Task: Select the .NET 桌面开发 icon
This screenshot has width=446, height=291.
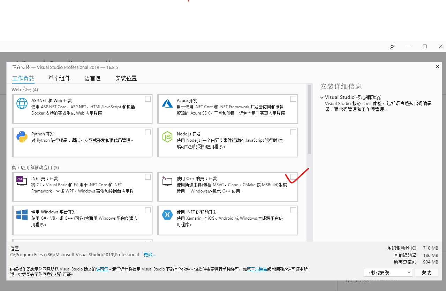Action: point(22,181)
